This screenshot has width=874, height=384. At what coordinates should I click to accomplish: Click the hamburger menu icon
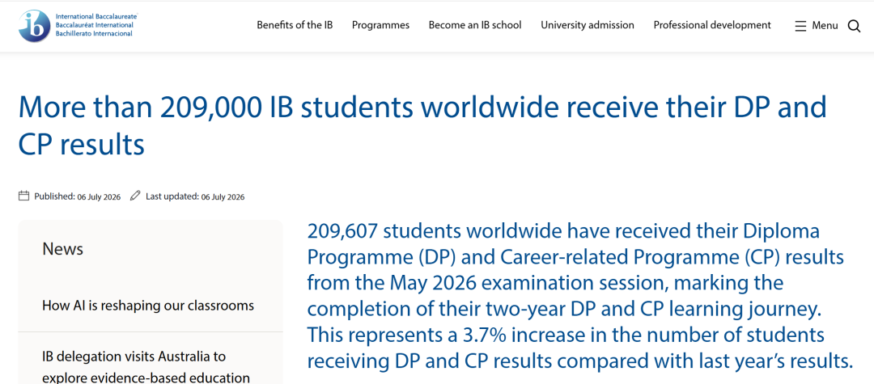[800, 26]
